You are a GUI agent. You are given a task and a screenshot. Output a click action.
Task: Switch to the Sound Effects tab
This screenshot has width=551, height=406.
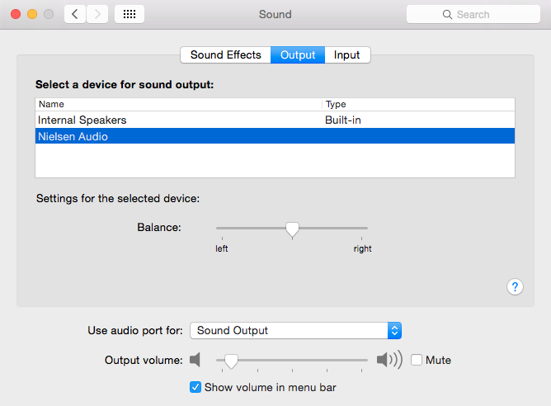point(225,55)
